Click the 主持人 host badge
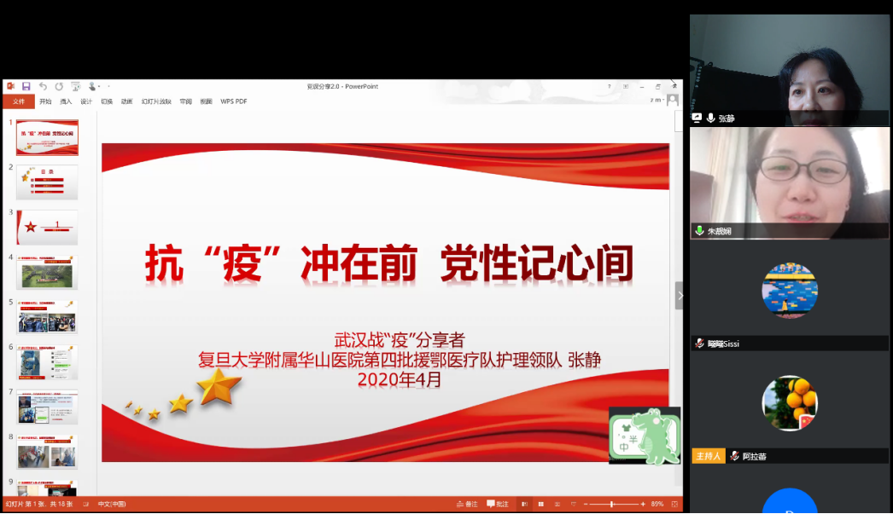The height and width of the screenshot is (514, 893). [709, 456]
